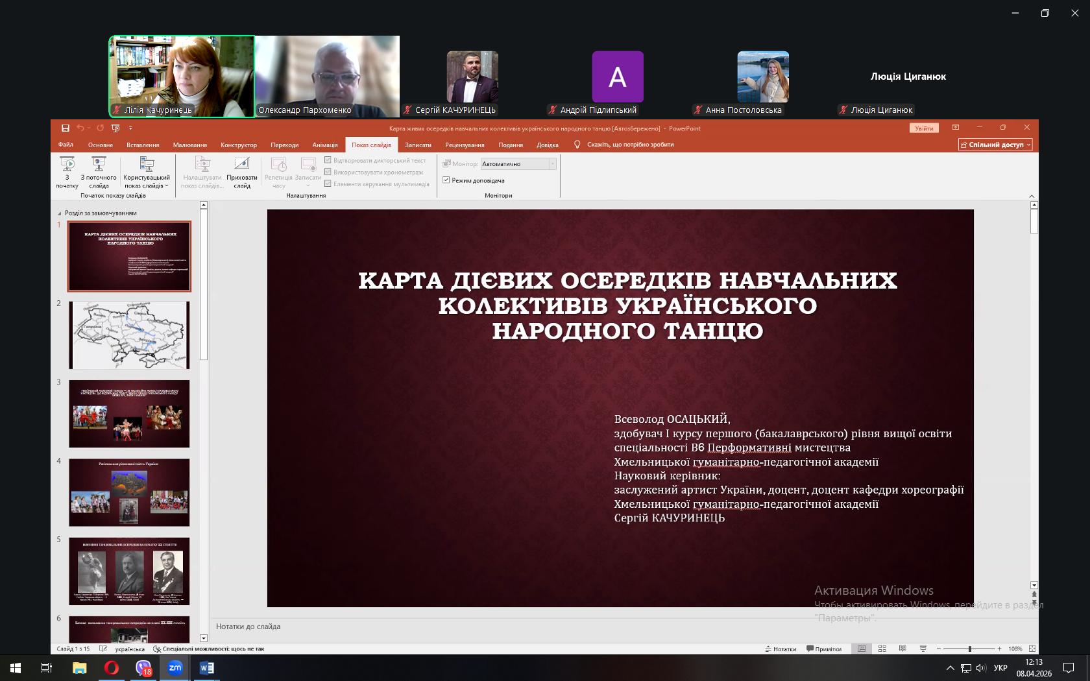Switch to Slide Sorter view in status bar
Screen dimensions: 1090x681
click(x=882, y=649)
